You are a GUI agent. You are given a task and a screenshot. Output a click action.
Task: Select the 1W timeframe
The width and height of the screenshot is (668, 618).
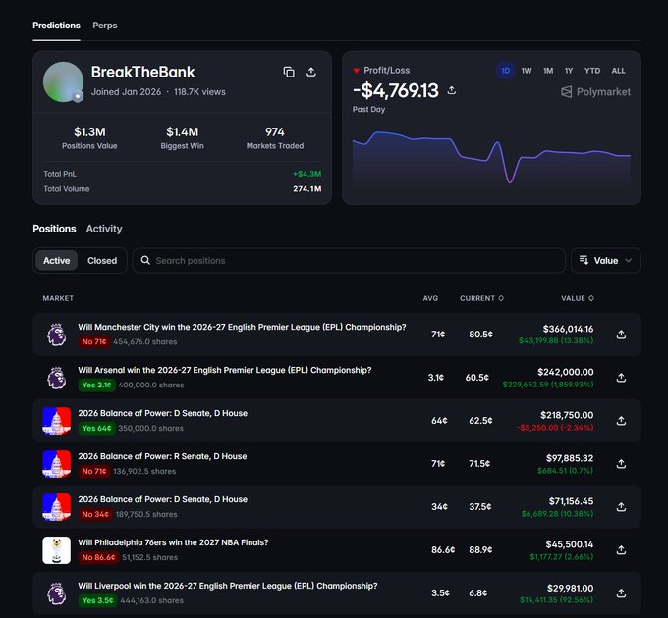[527, 71]
